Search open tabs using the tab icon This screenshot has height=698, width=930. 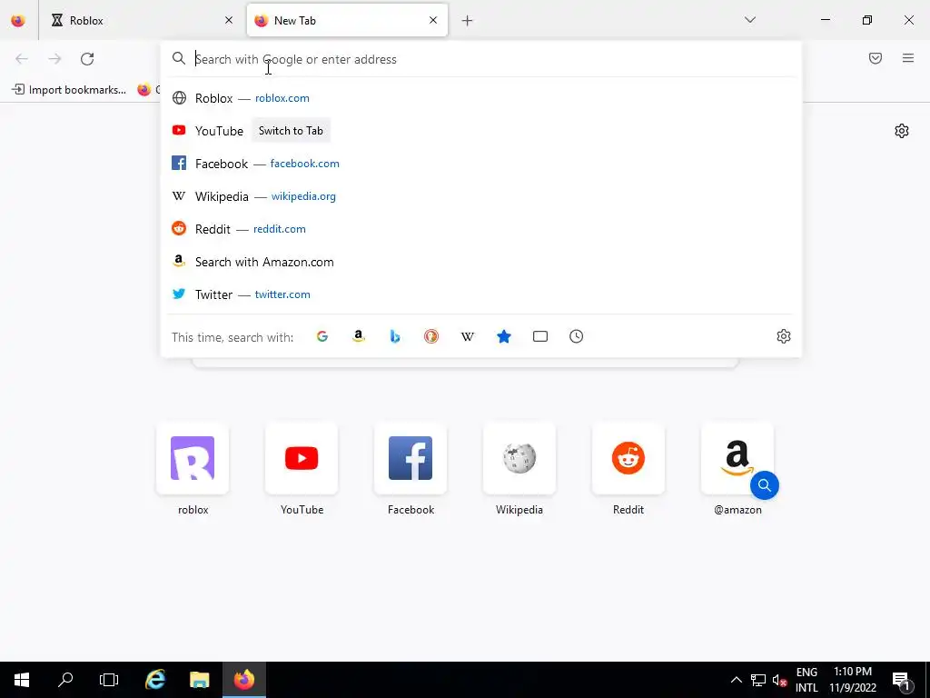(540, 336)
